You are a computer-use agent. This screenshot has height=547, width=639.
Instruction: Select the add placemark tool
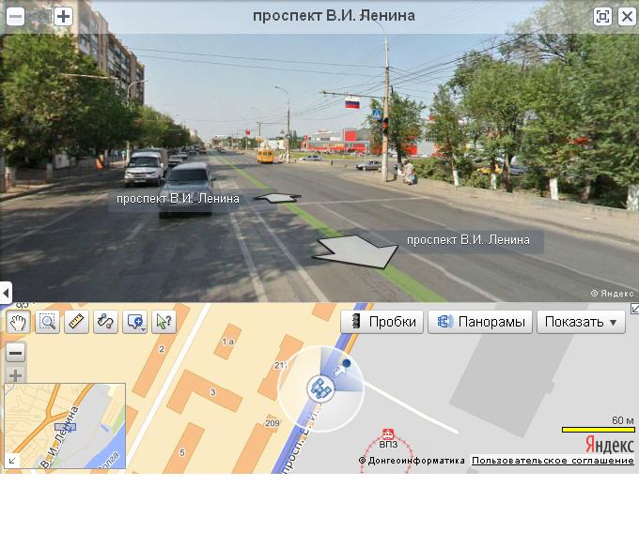(x=135, y=323)
